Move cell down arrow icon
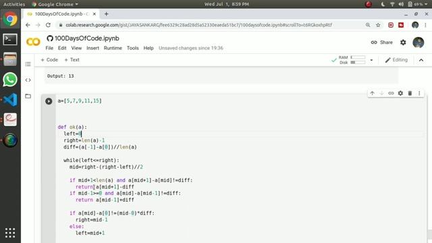 381,93
